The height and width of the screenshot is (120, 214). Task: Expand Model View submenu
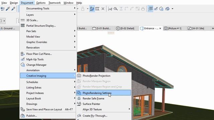pos(48,36)
